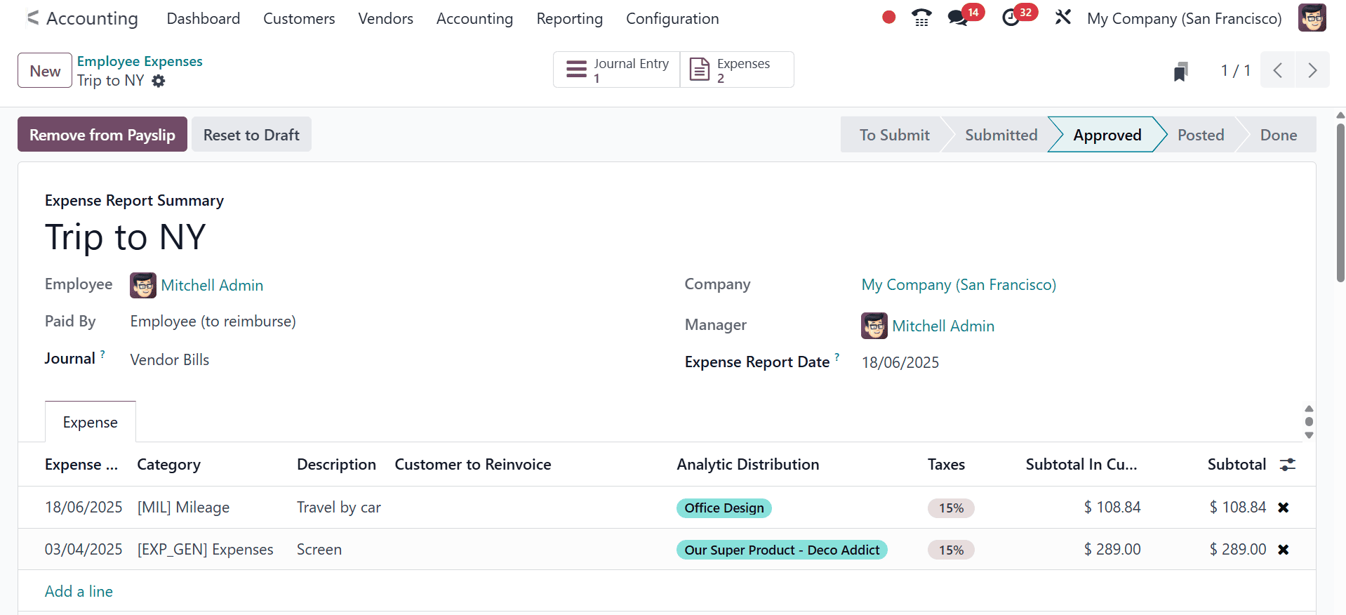Click the Trip to NY title field
The height and width of the screenshot is (615, 1346).
click(126, 237)
